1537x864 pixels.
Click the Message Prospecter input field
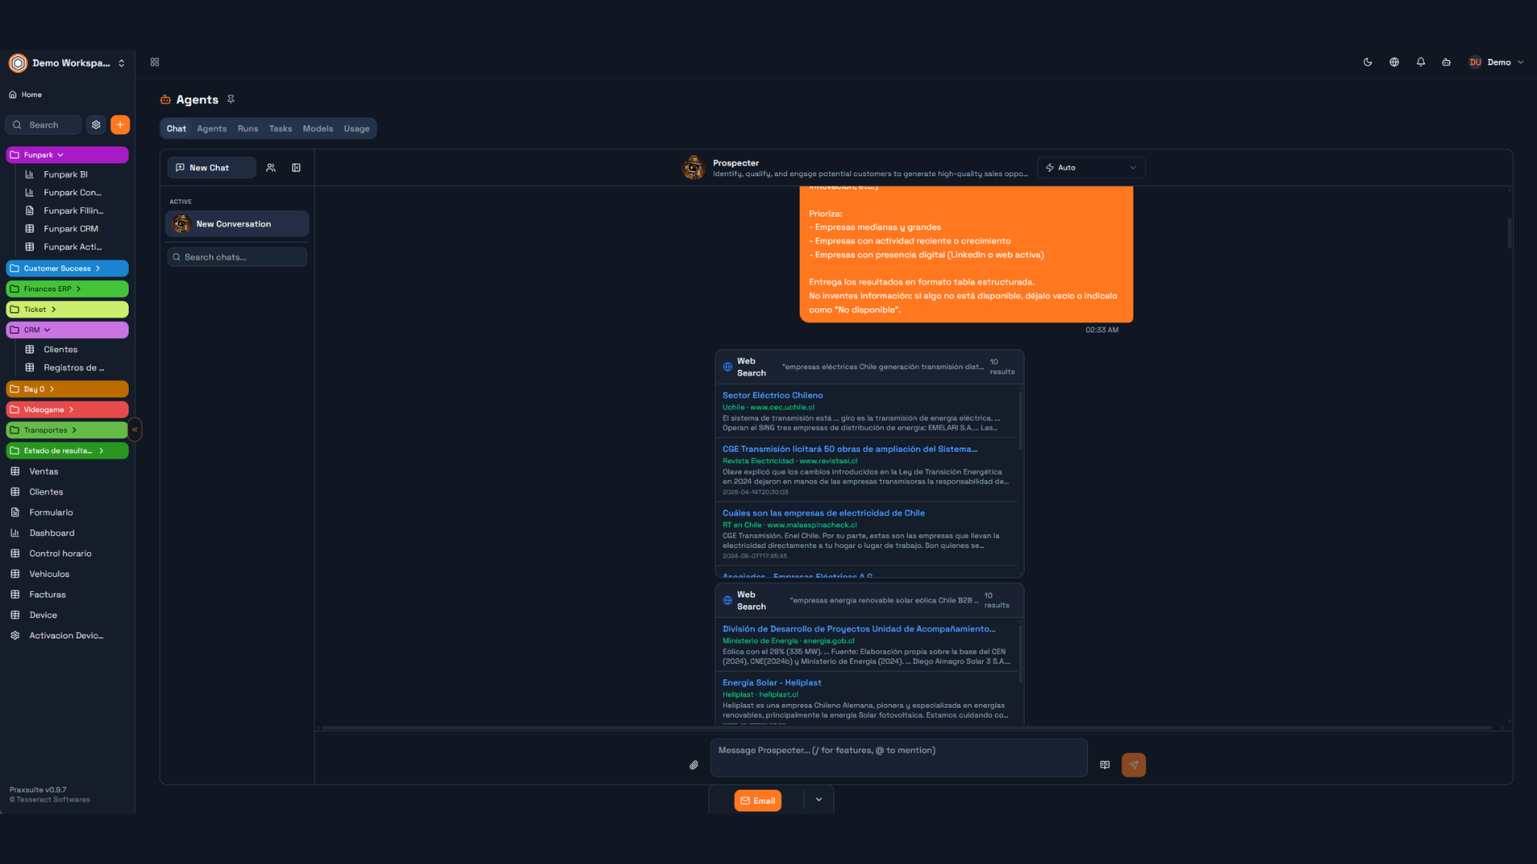pos(898,758)
